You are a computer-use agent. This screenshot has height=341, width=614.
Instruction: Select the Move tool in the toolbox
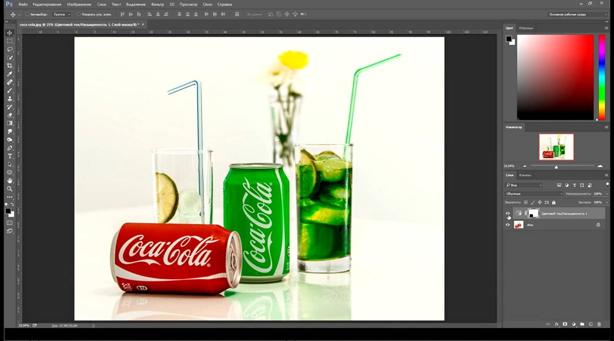(x=10, y=33)
